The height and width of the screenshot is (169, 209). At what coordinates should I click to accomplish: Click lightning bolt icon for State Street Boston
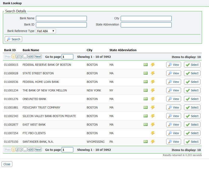[x=153, y=73]
